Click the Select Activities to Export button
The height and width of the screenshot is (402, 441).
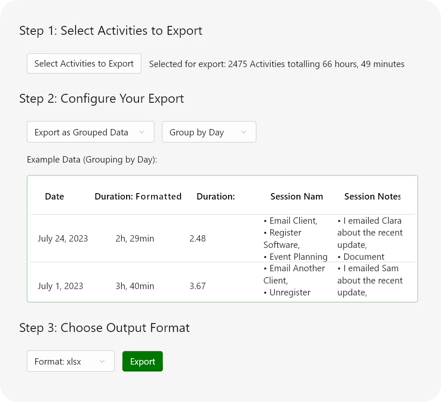[84, 64]
